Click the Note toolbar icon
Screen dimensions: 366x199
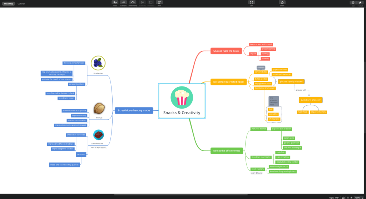click(x=159, y=3)
